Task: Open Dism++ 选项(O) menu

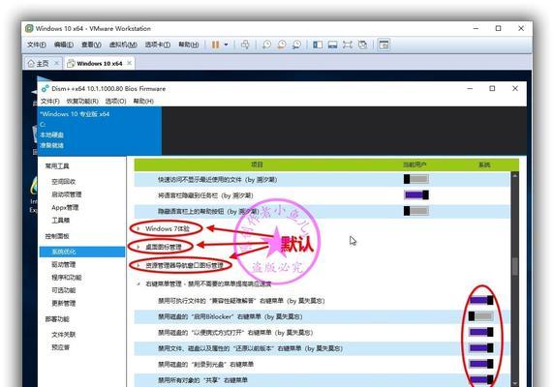Action: click(x=115, y=102)
